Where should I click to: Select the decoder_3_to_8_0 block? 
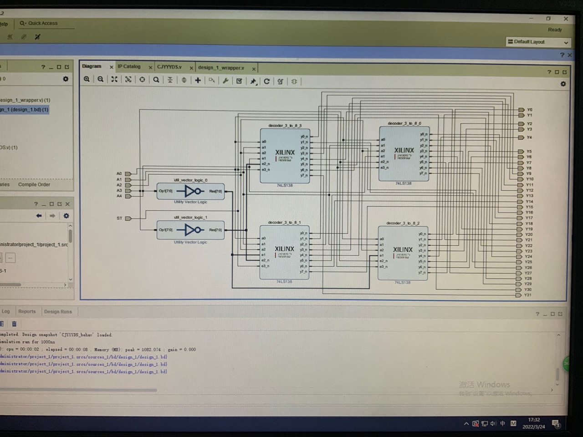click(404, 154)
